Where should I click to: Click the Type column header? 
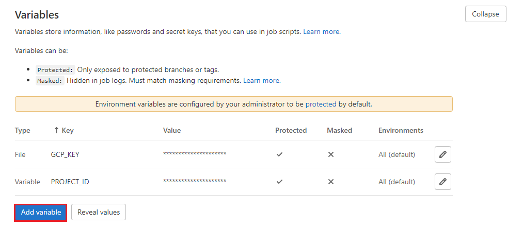pyautogui.click(x=23, y=130)
